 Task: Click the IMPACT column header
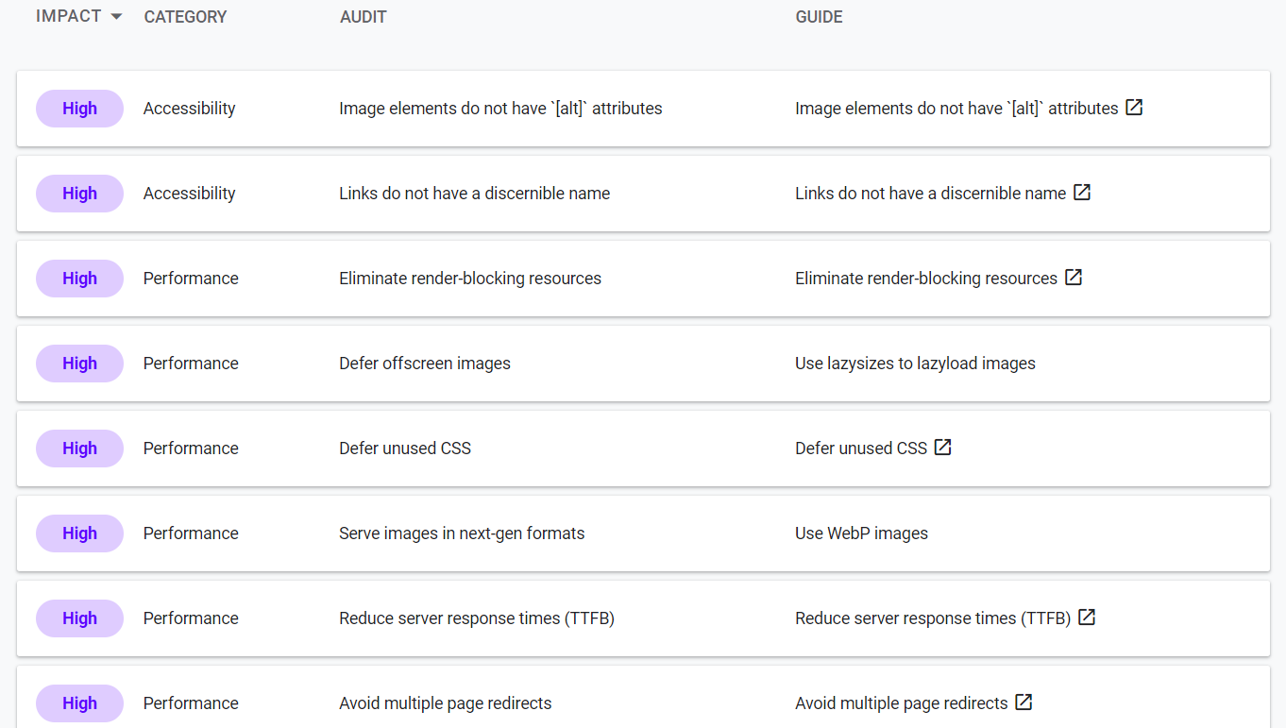(x=69, y=17)
